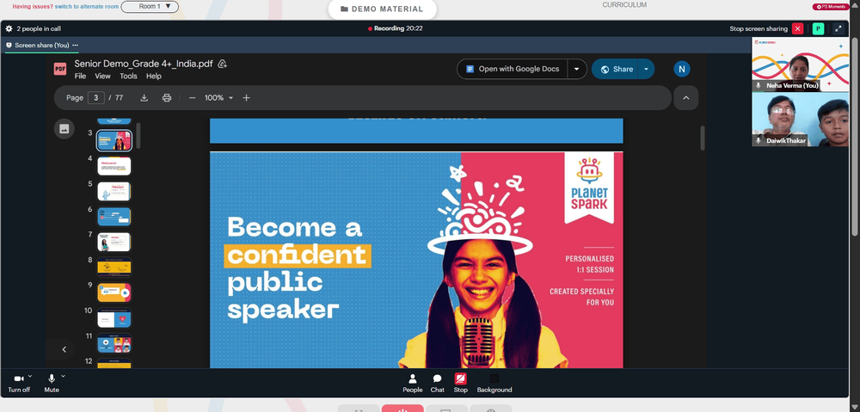
Task: Open the Tools menu
Action: coord(128,77)
